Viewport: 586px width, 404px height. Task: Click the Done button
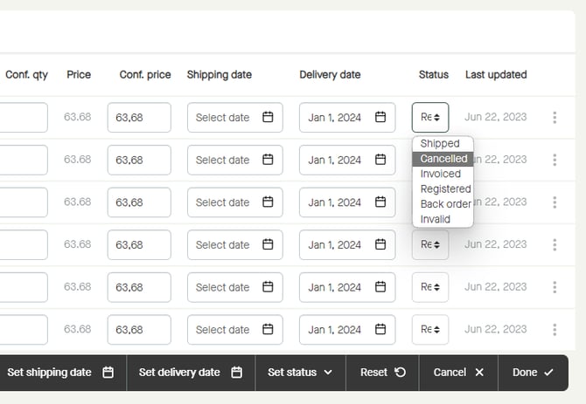point(533,373)
